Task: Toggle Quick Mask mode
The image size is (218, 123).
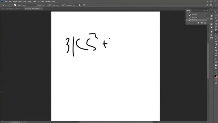Action: click(x=216, y=81)
